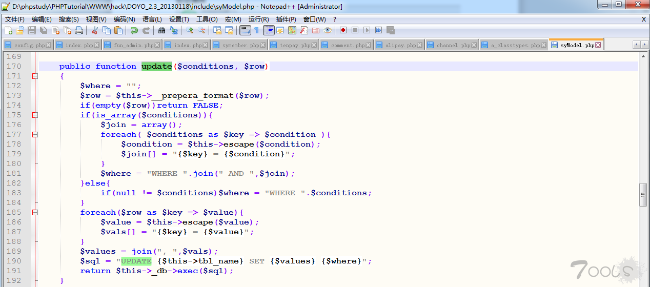This screenshot has height=287, width=650.
Task: Zoom in using the magnifier plus icon
Action: [189, 30]
